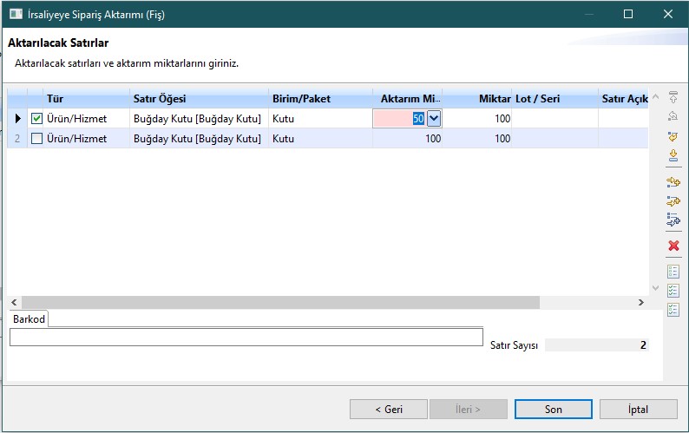Open the Aktarım Miktarı dropdown arrow
Viewport: 689px width, 433px height.
[x=434, y=119]
